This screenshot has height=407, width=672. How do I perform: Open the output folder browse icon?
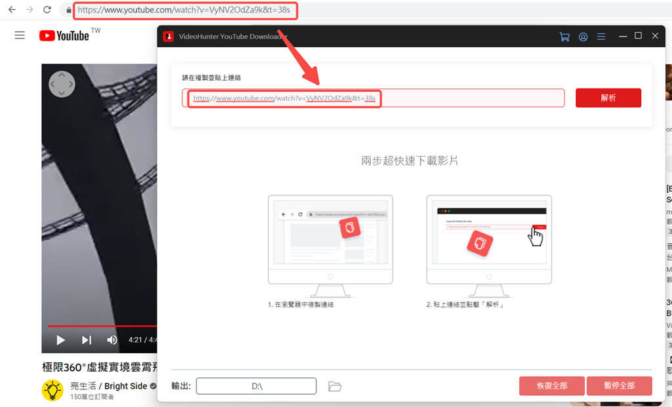pos(335,387)
